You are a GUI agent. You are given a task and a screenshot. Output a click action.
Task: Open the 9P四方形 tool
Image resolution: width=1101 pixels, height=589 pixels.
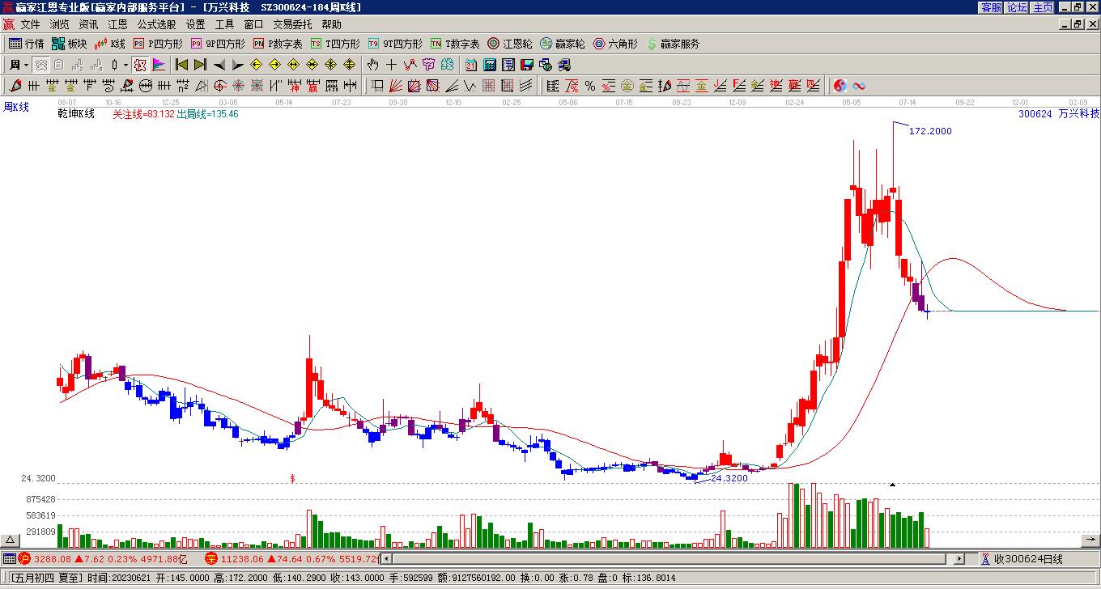(x=218, y=44)
